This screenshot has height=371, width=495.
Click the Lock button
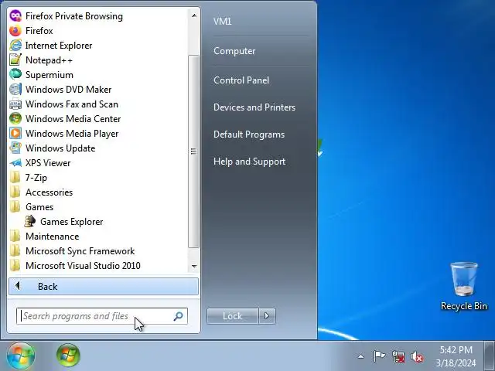pyautogui.click(x=233, y=316)
